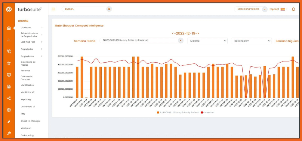Click the notification bell icon
This screenshot has width=302, height=141.
click(293, 9)
